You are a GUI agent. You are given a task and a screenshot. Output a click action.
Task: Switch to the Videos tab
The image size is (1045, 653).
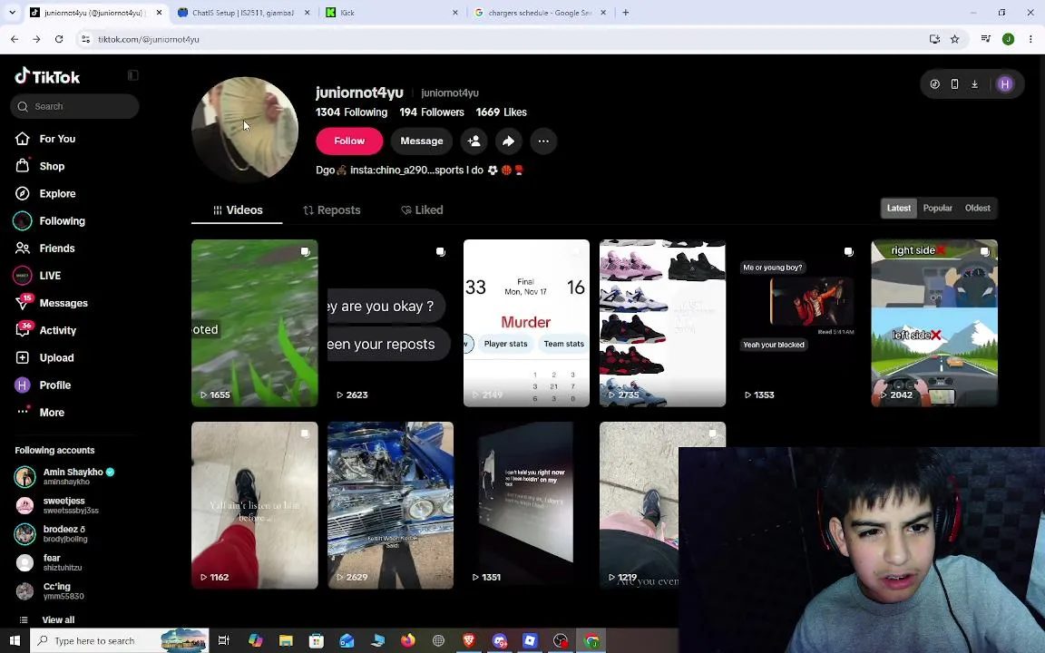coord(238,210)
